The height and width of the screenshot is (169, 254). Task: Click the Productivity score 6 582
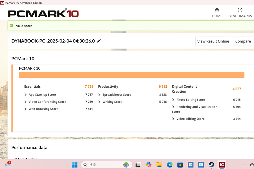coord(163,86)
